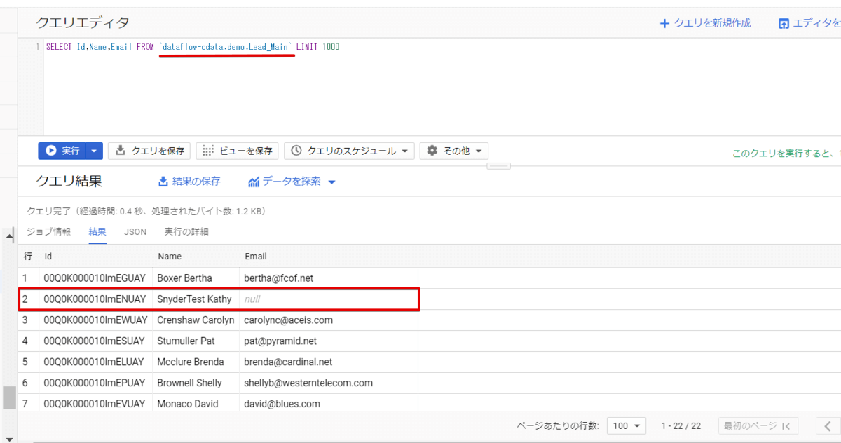This screenshot has width=841, height=443.
Task: Click Create new query link
Action: (x=705, y=23)
